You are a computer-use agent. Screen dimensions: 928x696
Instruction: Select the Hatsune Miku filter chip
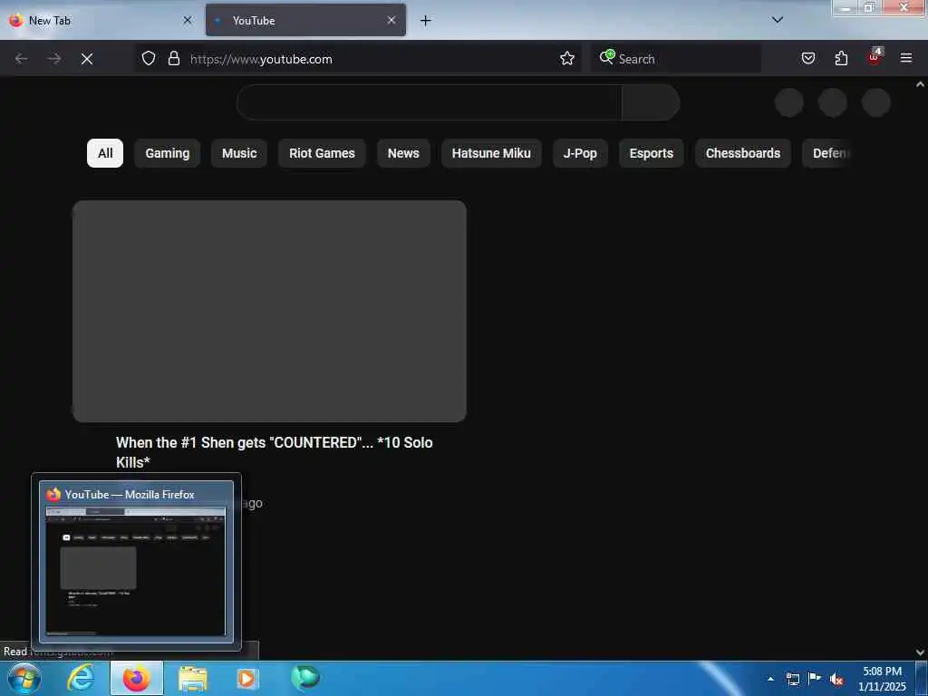(491, 153)
